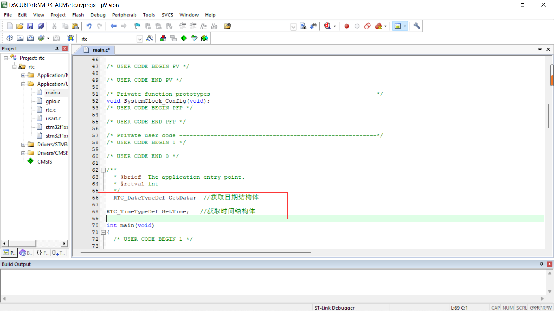Image resolution: width=554 pixels, height=311 pixels.
Task: Open Configuration with the wrench icon
Action: pos(417,26)
